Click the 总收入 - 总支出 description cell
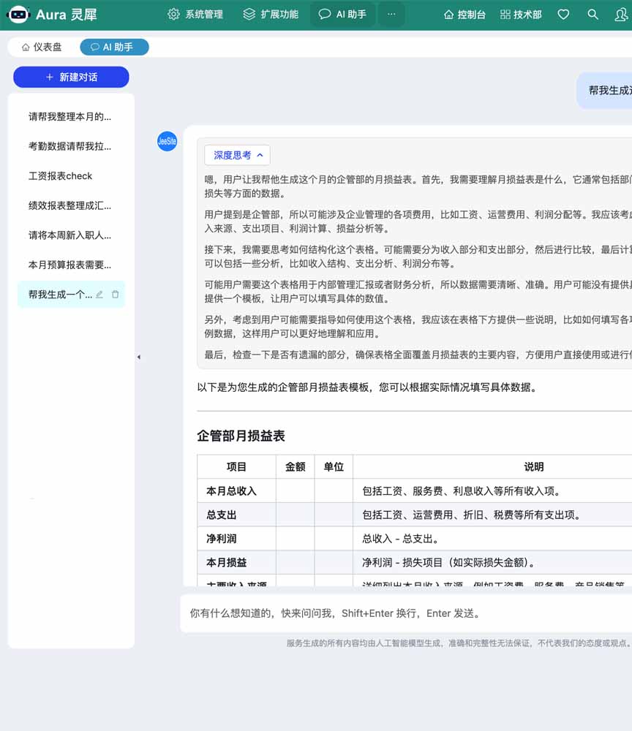The width and height of the screenshot is (632, 731). [492, 539]
